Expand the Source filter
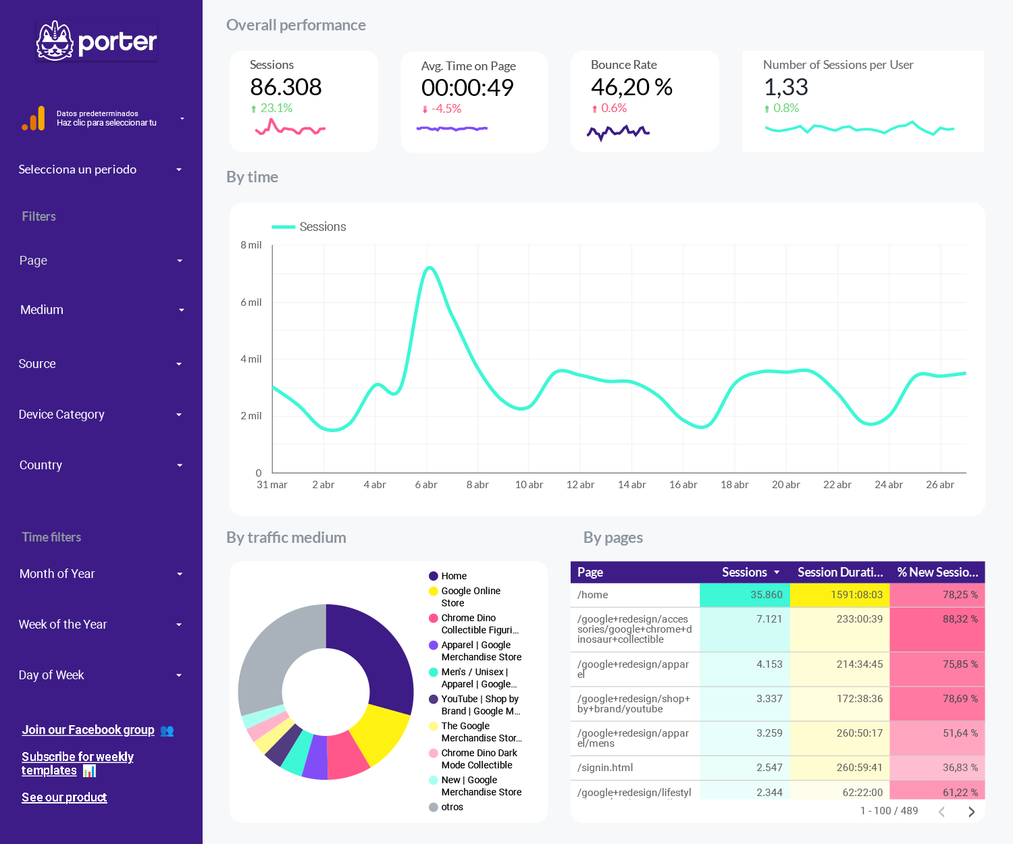This screenshot has height=844, width=1013. pos(178,364)
